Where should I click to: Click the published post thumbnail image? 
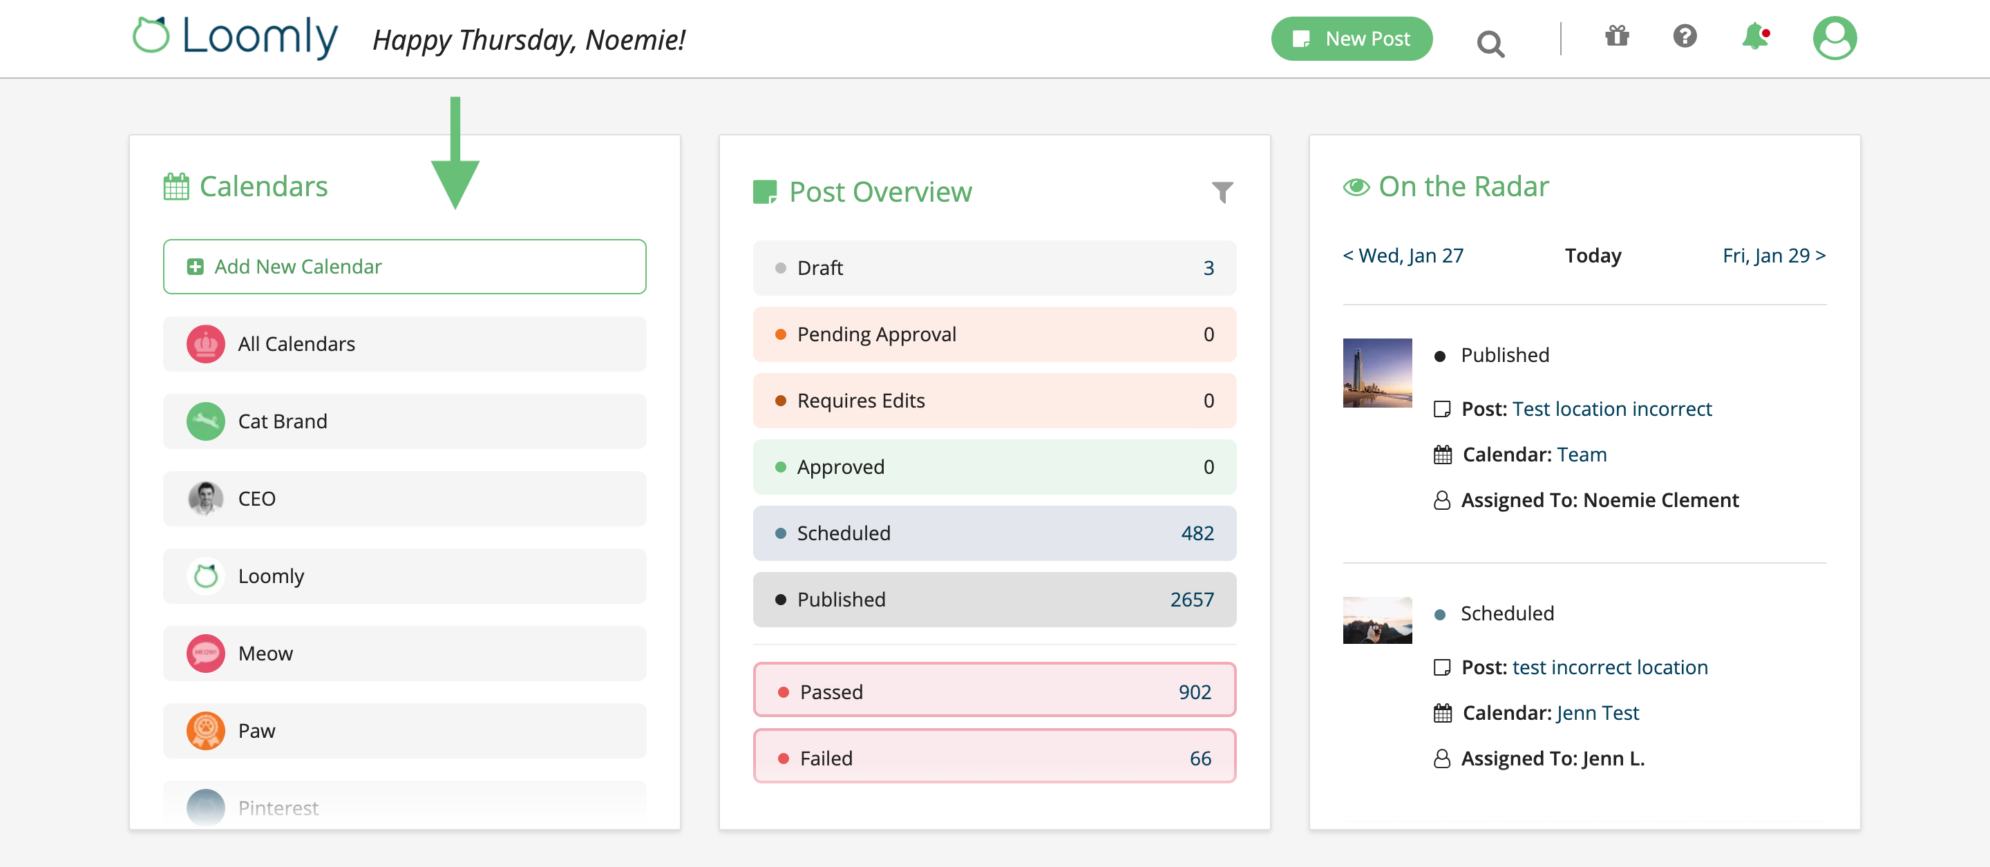click(1377, 374)
